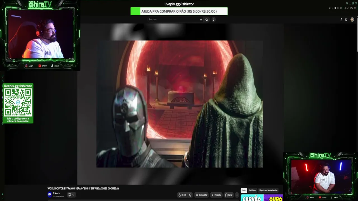Open the YouTube upload/create icon

click(341, 20)
